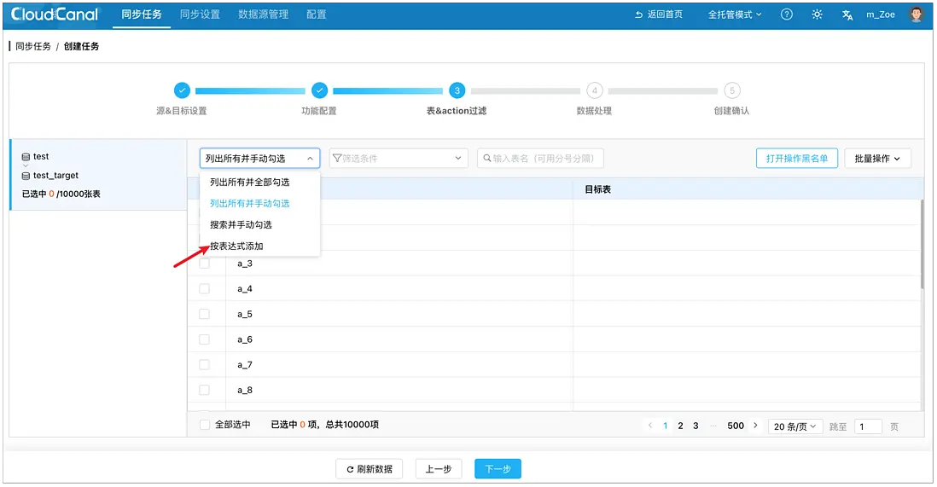The height and width of the screenshot is (487, 937).
Task: Open the language translation icon
Action: tap(847, 15)
